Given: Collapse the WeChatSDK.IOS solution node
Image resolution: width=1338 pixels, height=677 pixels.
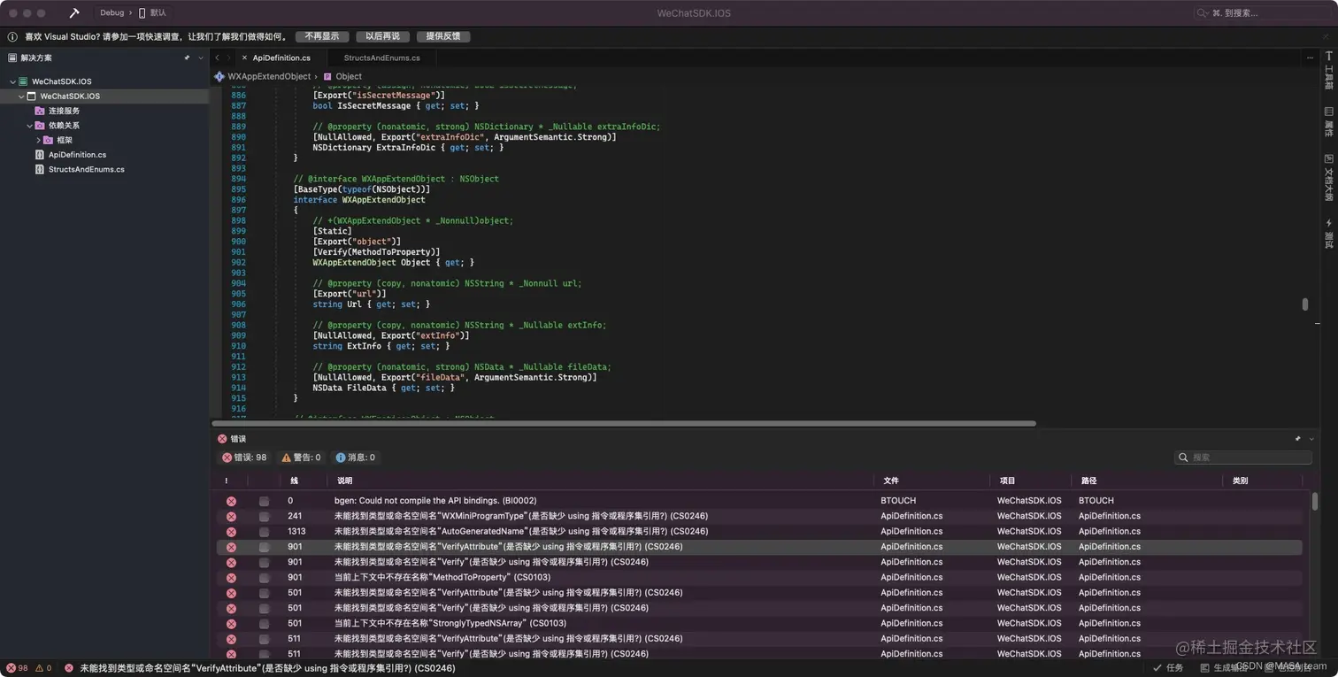Looking at the screenshot, I should [12, 81].
